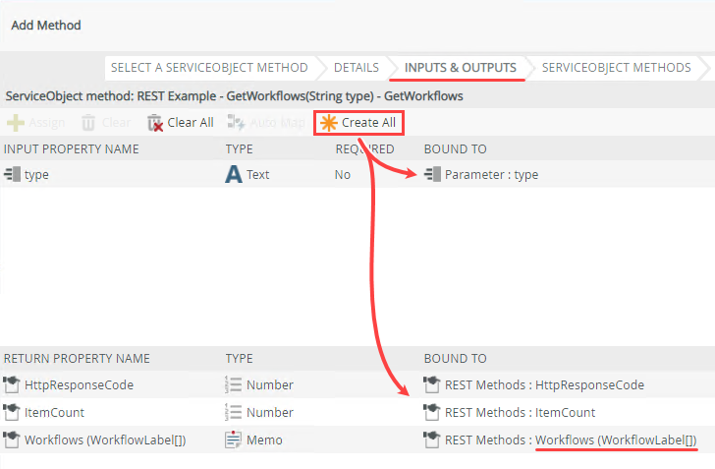Image resolution: width=715 pixels, height=469 pixels.
Task: Click the Parameter : type binding icon
Action: 432,174
